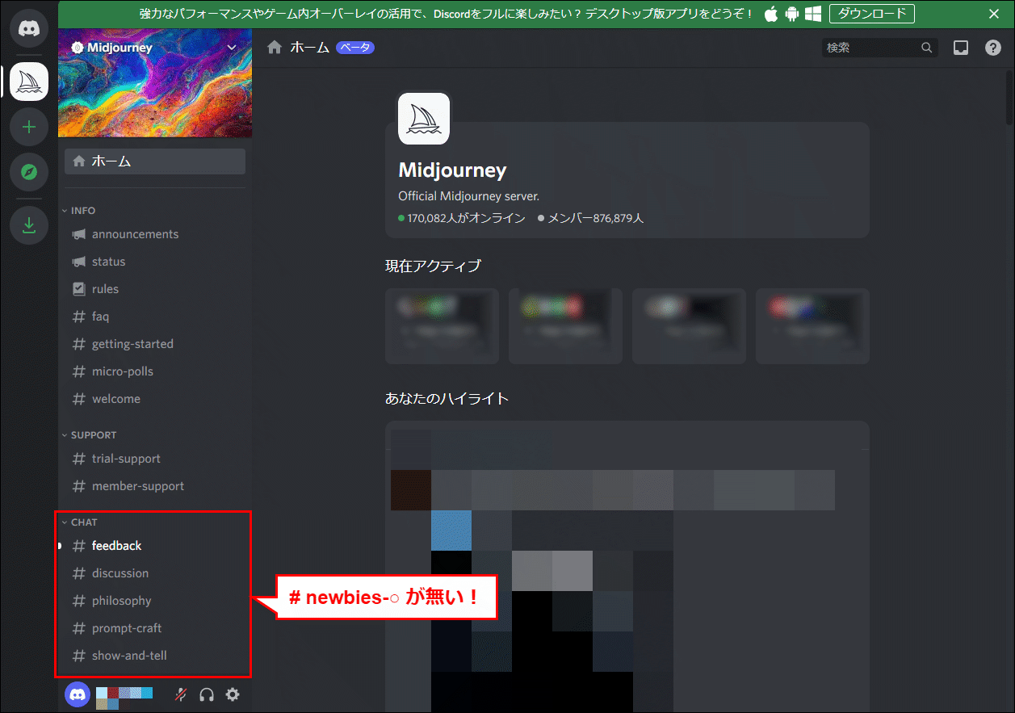Open the prompt-craft channel
Image resolution: width=1015 pixels, height=713 pixels.
155,628
